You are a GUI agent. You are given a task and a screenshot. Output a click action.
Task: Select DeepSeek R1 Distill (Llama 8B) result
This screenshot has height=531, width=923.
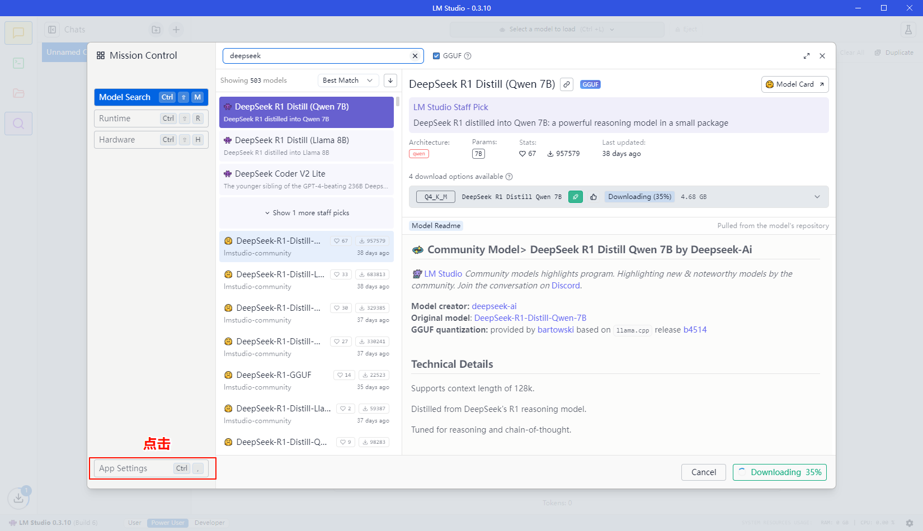pyautogui.click(x=307, y=145)
